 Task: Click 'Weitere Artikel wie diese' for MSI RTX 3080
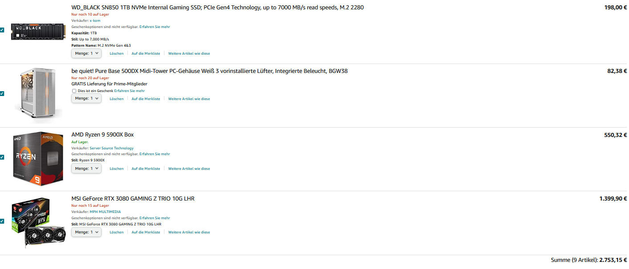tap(189, 232)
